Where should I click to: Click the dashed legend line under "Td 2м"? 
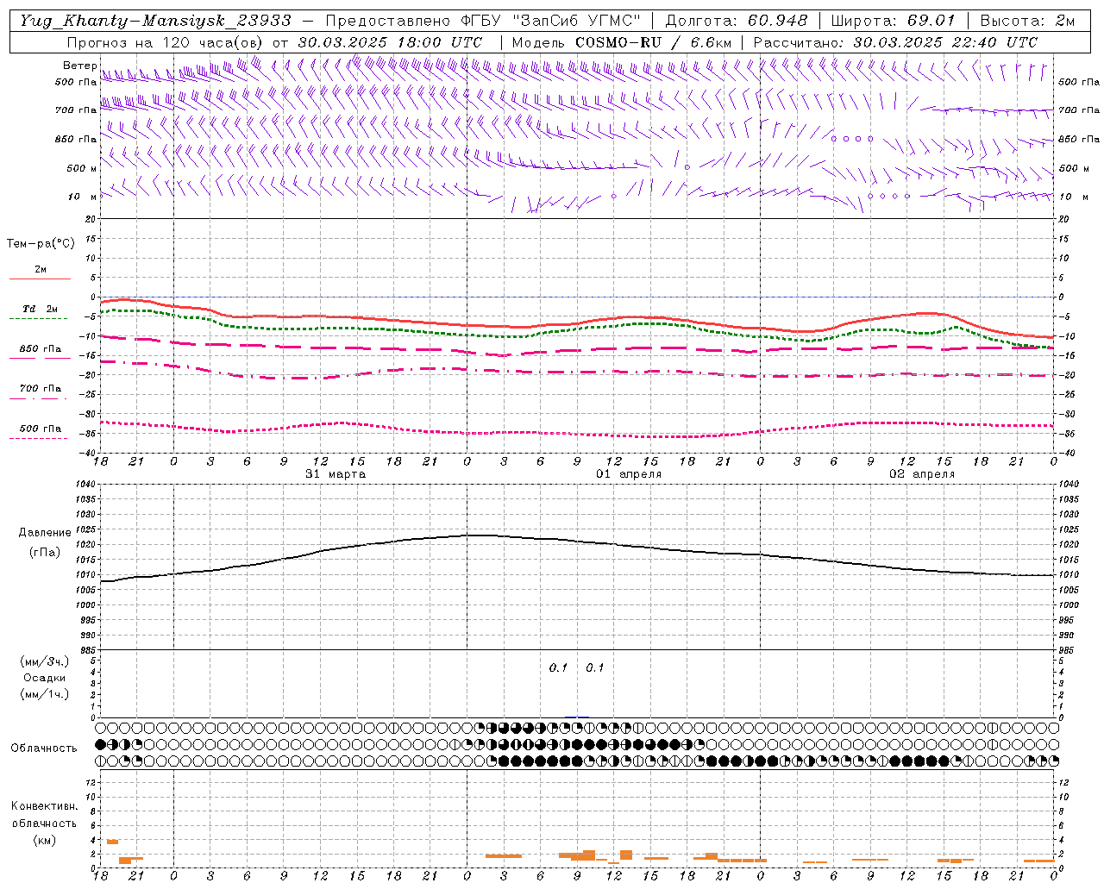click(x=40, y=319)
